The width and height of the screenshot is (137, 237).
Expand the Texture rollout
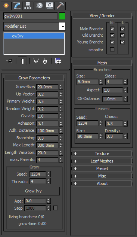(102, 154)
